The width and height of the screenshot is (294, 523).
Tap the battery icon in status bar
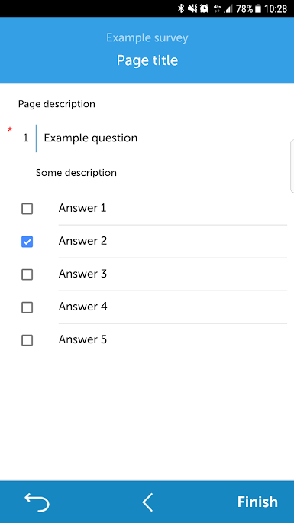click(258, 8)
